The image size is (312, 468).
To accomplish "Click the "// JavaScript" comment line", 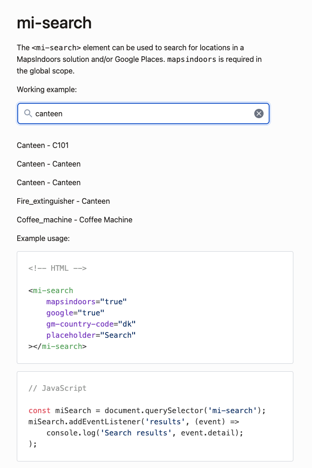I will coord(57,388).
